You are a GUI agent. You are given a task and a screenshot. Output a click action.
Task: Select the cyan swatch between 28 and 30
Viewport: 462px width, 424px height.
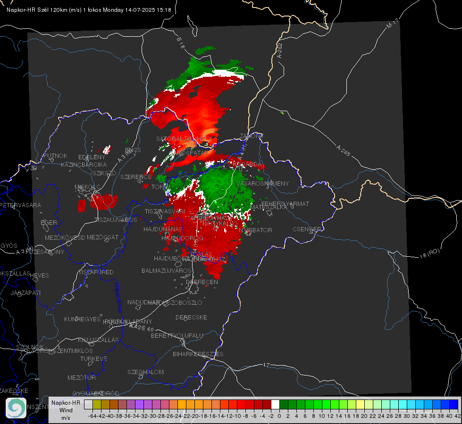point(403,404)
